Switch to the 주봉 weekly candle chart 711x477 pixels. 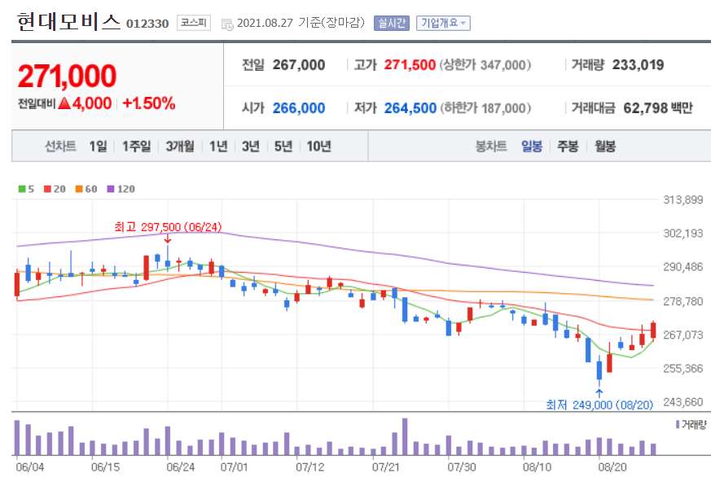click(568, 147)
